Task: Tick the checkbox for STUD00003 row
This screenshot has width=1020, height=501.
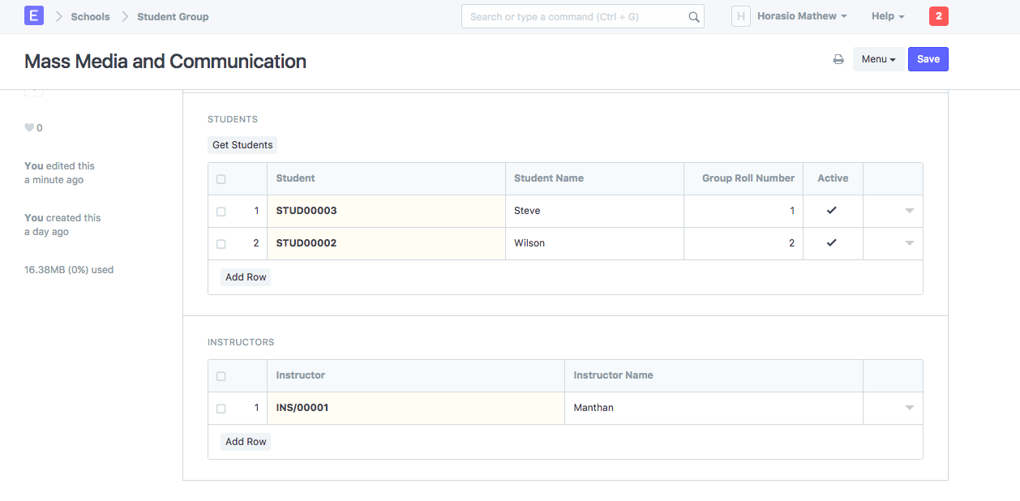Action: click(221, 212)
